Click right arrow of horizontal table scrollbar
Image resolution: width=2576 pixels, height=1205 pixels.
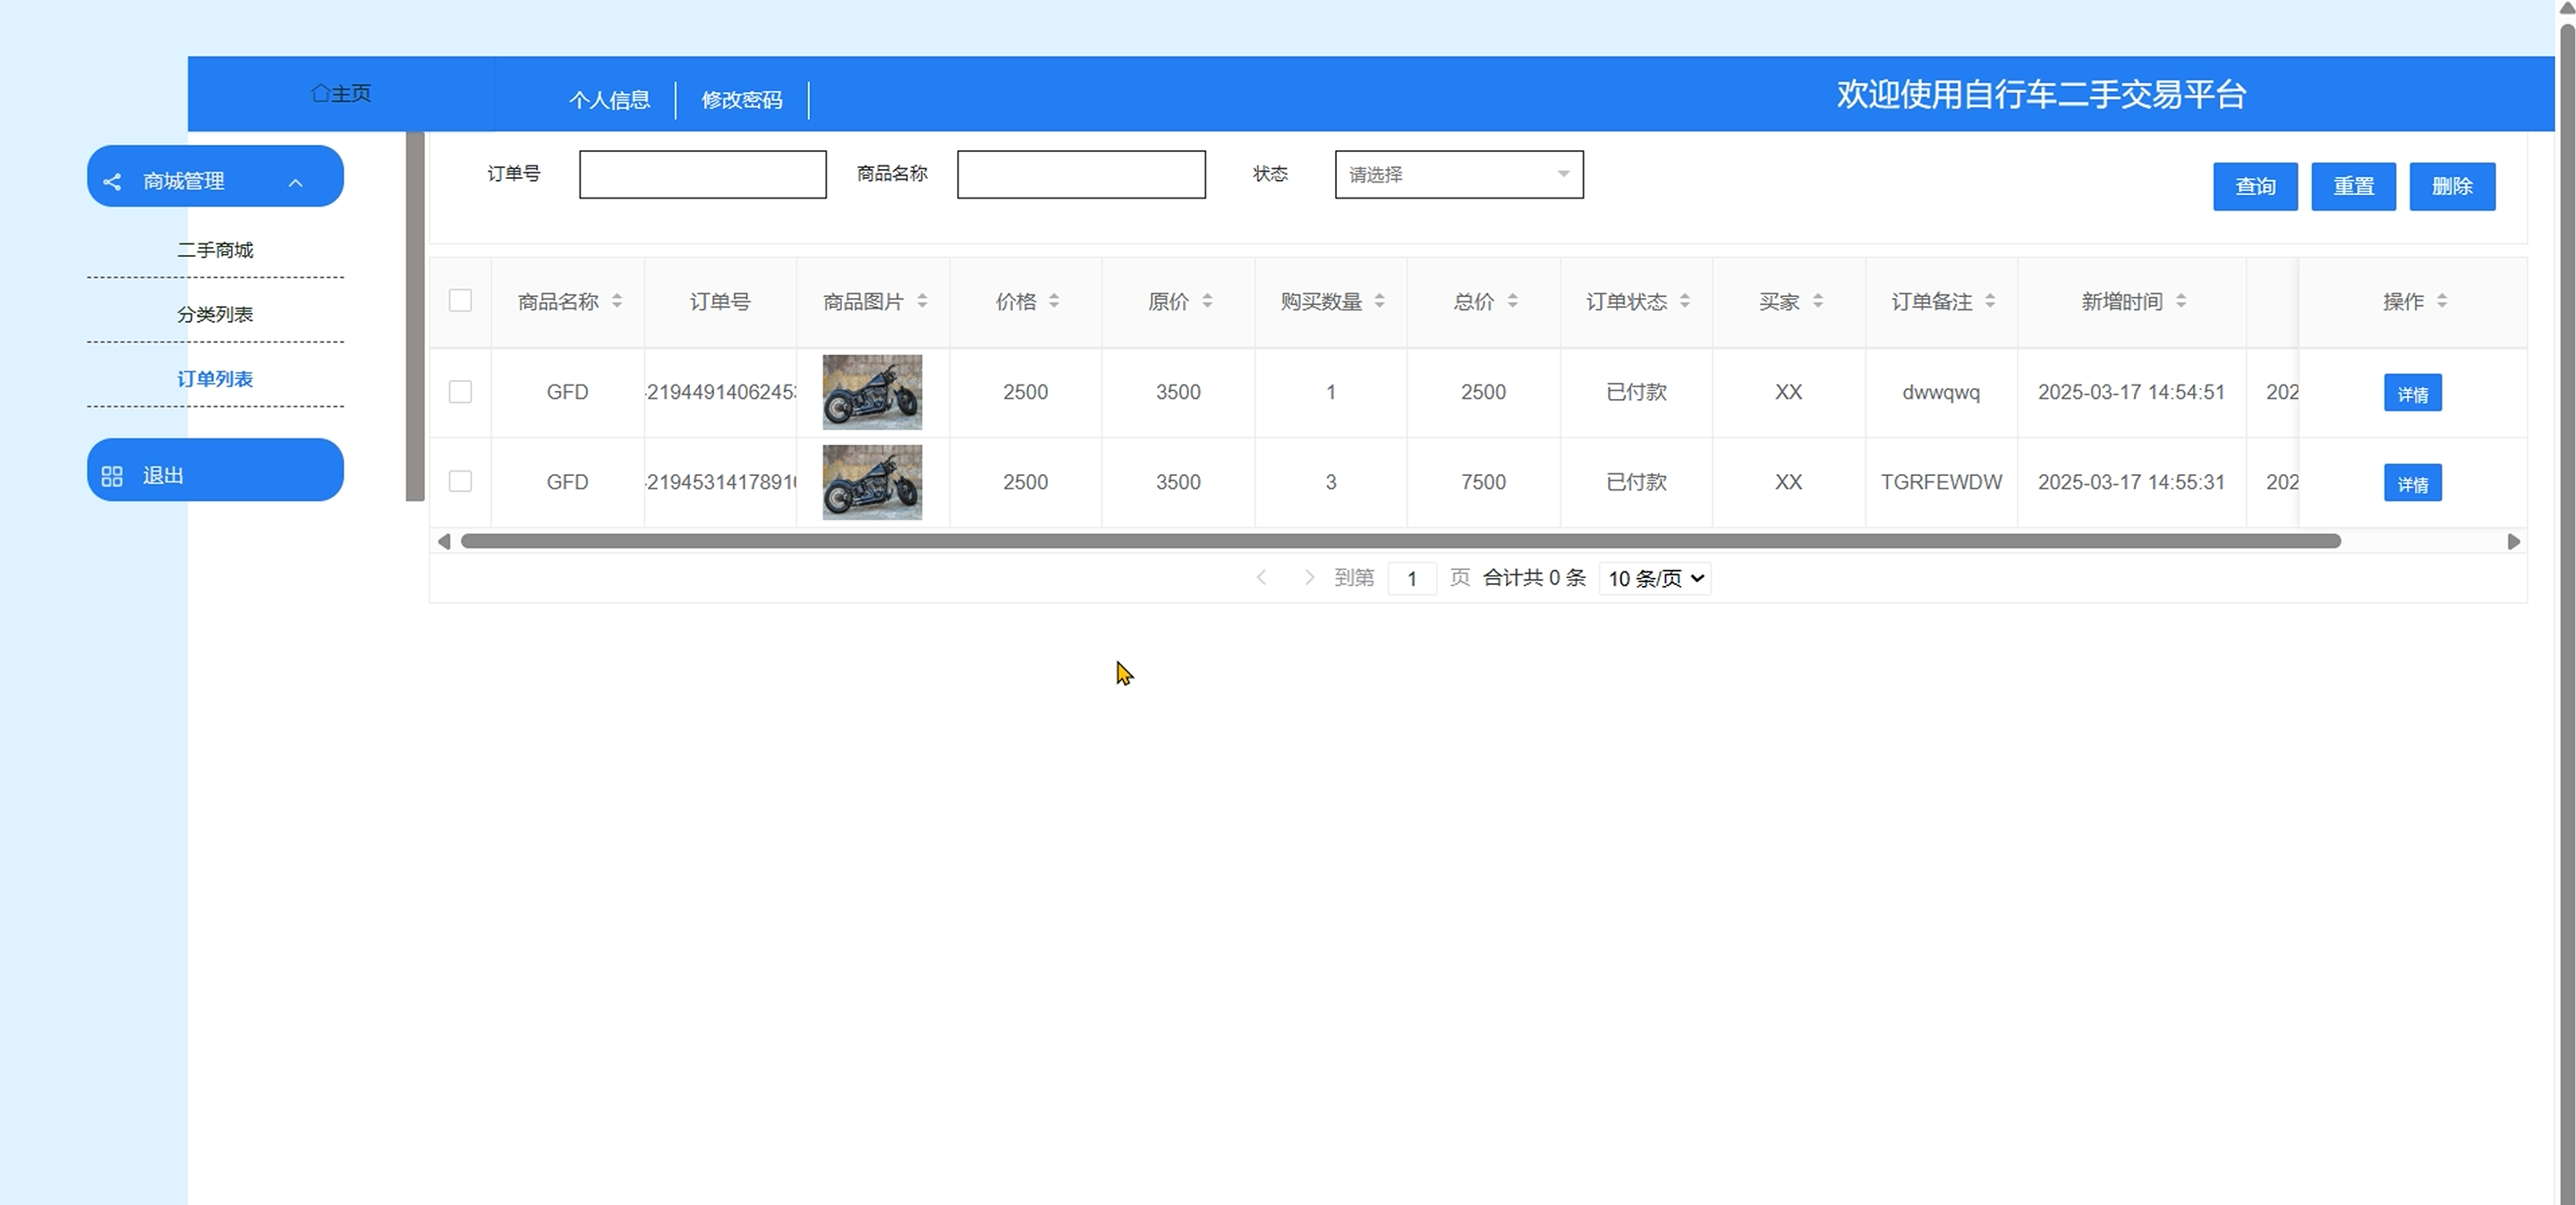click(2513, 542)
